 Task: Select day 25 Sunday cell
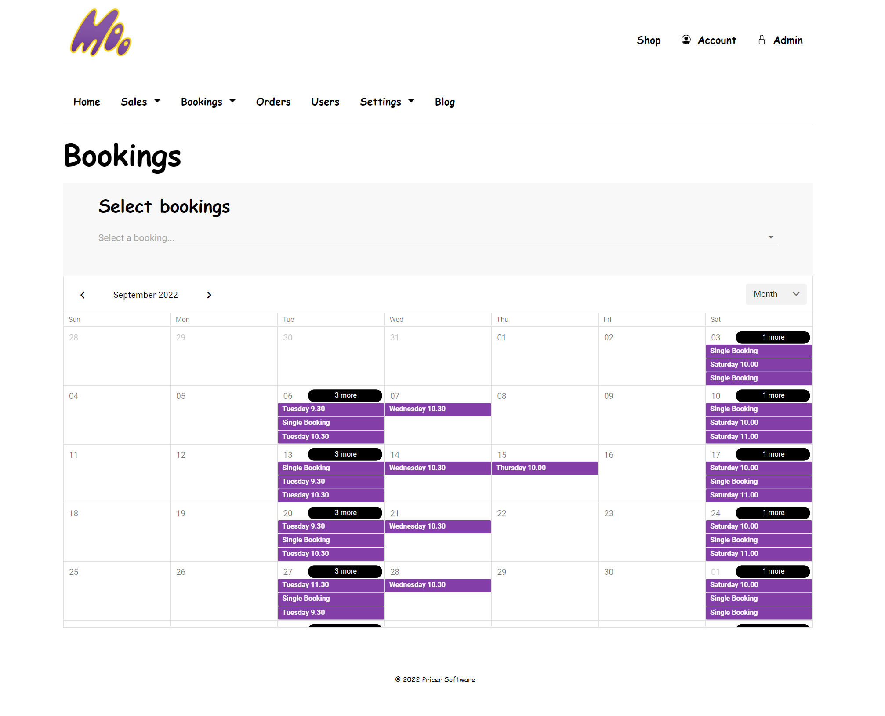[x=117, y=591]
